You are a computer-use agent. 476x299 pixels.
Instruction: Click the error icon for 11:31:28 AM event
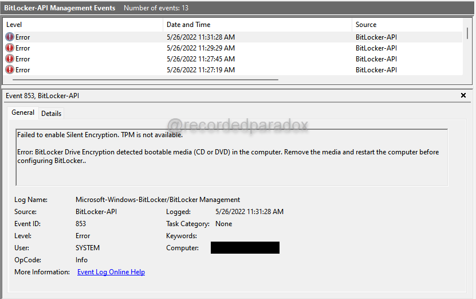(10, 37)
